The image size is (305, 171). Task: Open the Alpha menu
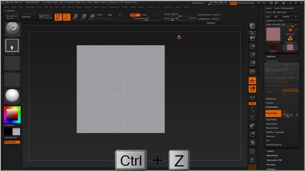7,7
